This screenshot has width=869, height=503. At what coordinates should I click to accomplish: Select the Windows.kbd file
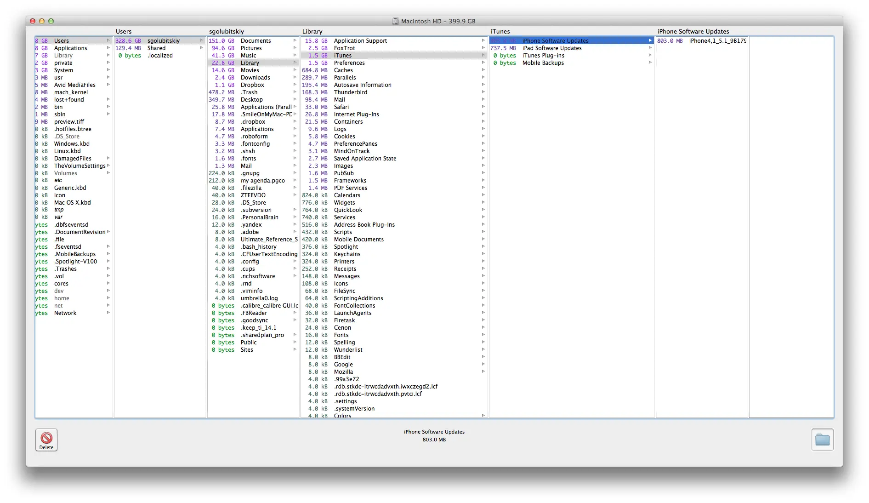coord(74,144)
